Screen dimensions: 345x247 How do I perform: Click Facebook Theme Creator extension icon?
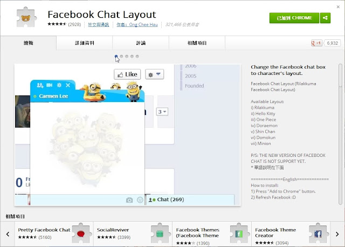318,234
